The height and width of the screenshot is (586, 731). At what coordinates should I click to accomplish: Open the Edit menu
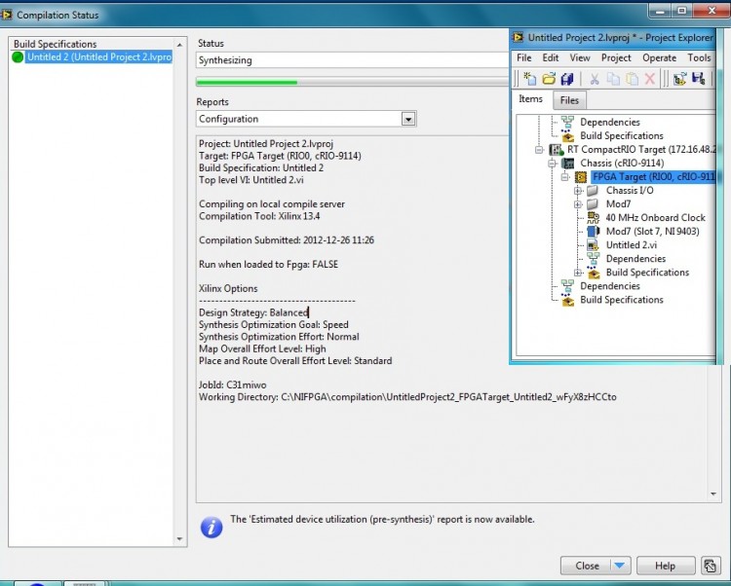click(x=550, y=57)
